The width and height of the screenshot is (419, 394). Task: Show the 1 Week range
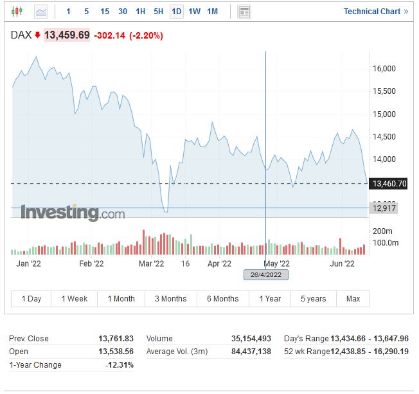[x=75, y=299]
